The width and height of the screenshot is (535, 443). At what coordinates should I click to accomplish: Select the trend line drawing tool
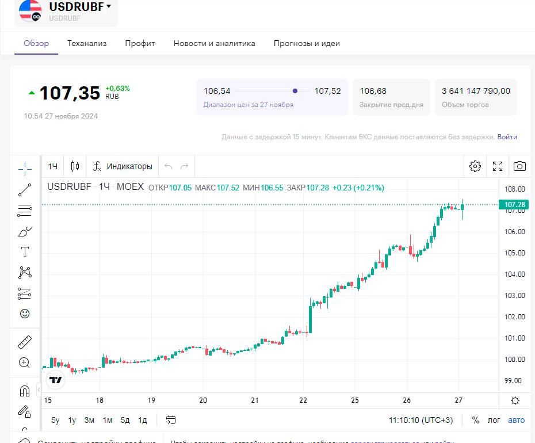click(25, 190)
